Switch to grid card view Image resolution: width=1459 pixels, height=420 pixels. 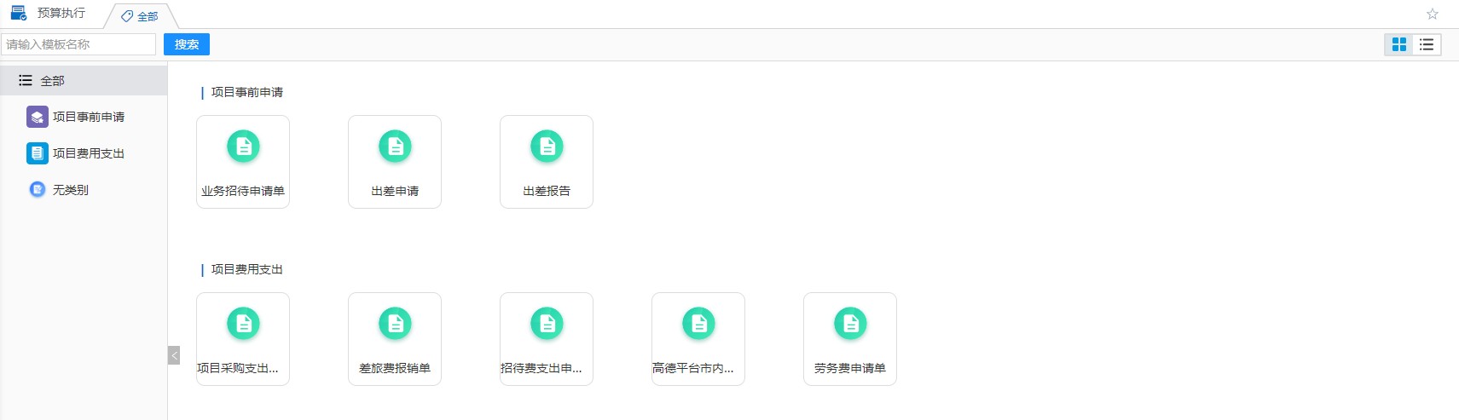pos(1399,44)
